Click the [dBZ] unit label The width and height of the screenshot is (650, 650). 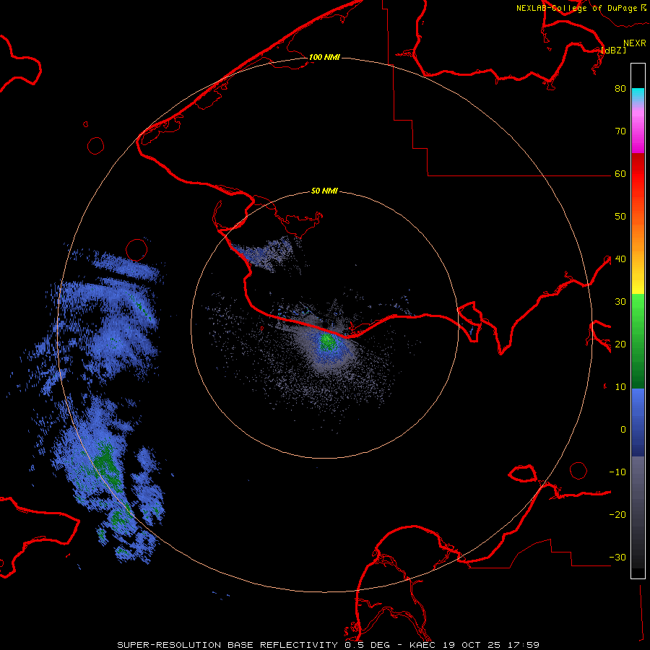tap(613, 50)
